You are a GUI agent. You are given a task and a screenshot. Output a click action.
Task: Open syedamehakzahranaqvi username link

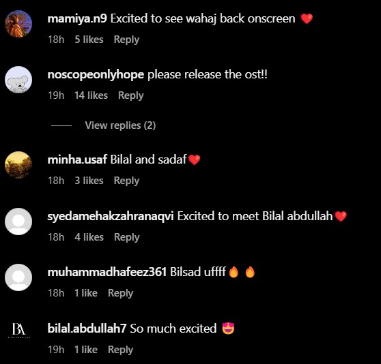[111, 216]
